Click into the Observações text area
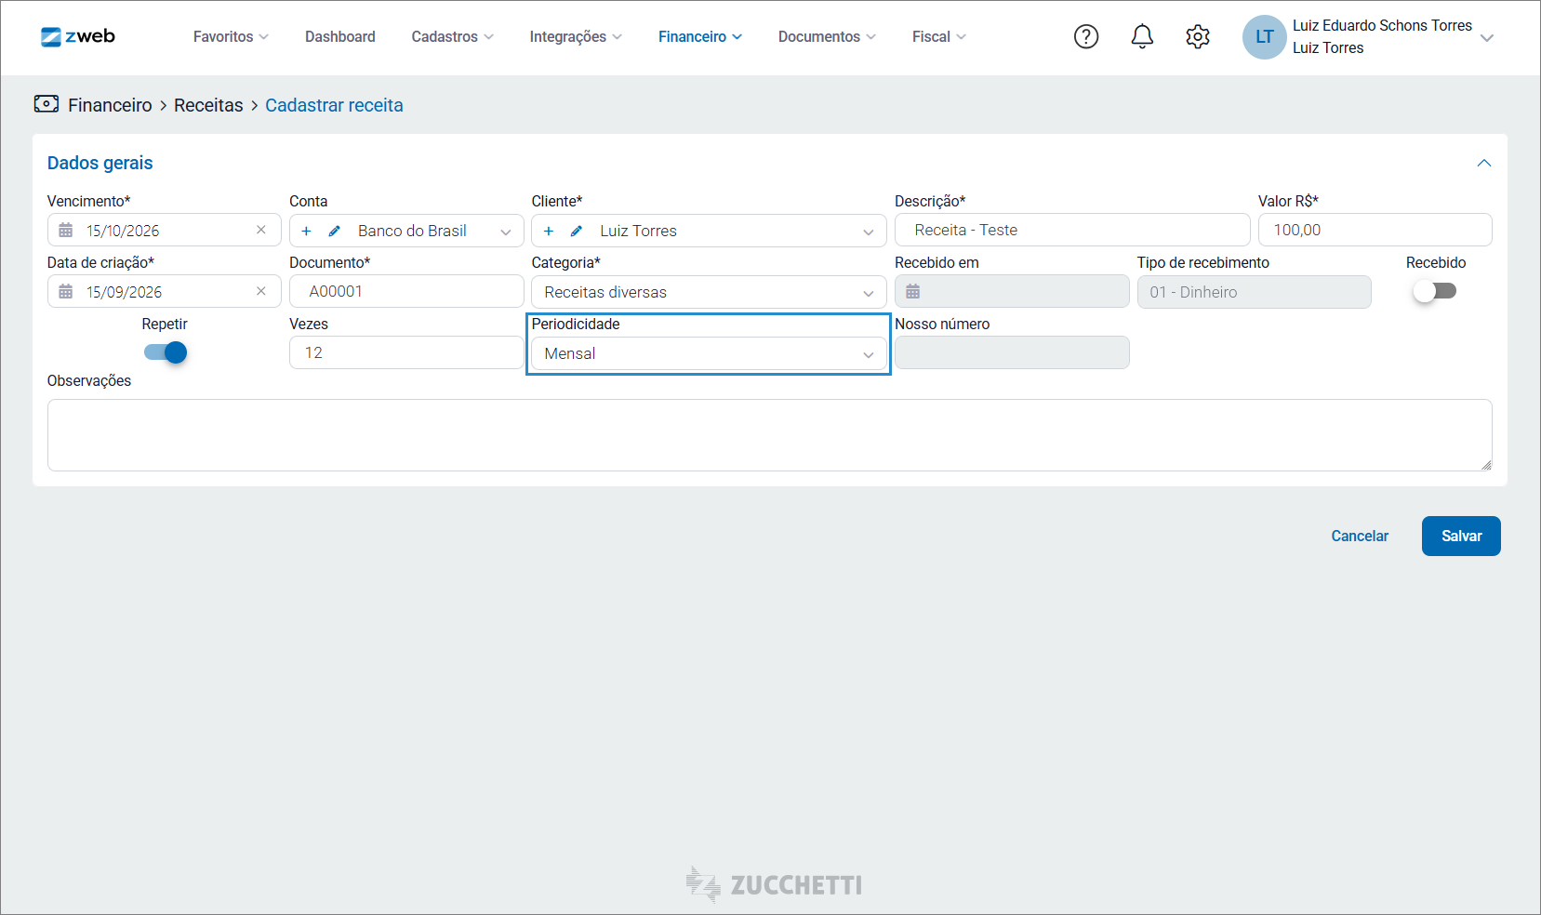Viewport: 1541px width, 915px height. point(770,435)
